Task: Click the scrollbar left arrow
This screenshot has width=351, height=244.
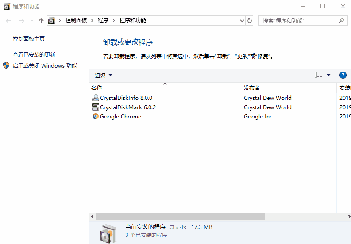Action: 92,217
